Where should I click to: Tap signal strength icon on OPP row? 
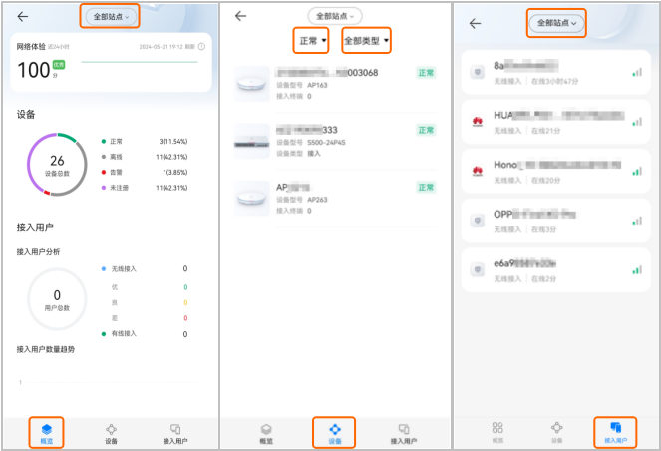[637, 221]
